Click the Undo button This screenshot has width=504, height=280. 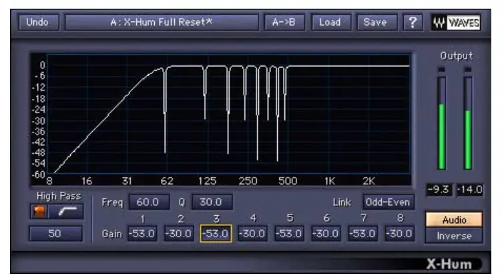(x=39, y=22)
